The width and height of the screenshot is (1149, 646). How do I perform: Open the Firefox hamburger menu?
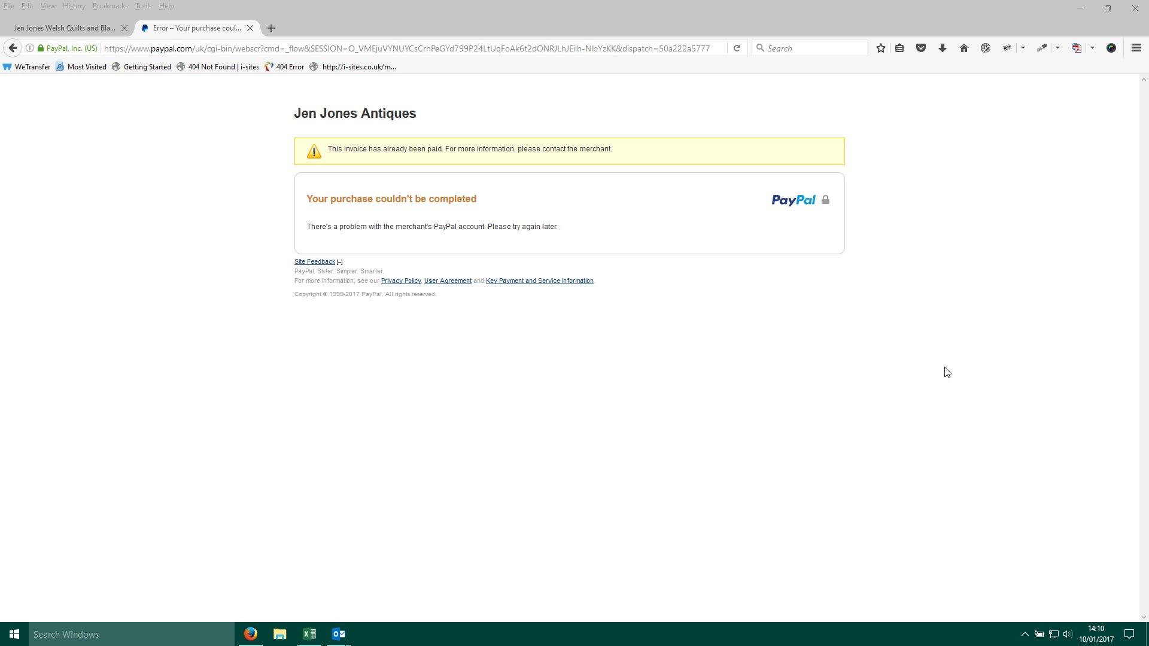point(1136,48)
